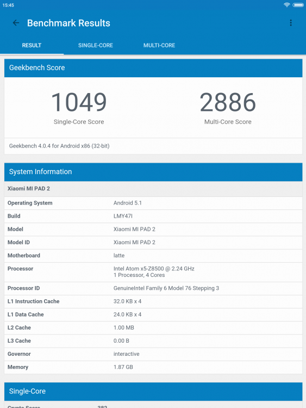The height and width of the screenshot is (408, 306).
Task: Tap the Processor ID label
Action: [x=24, y=288]
